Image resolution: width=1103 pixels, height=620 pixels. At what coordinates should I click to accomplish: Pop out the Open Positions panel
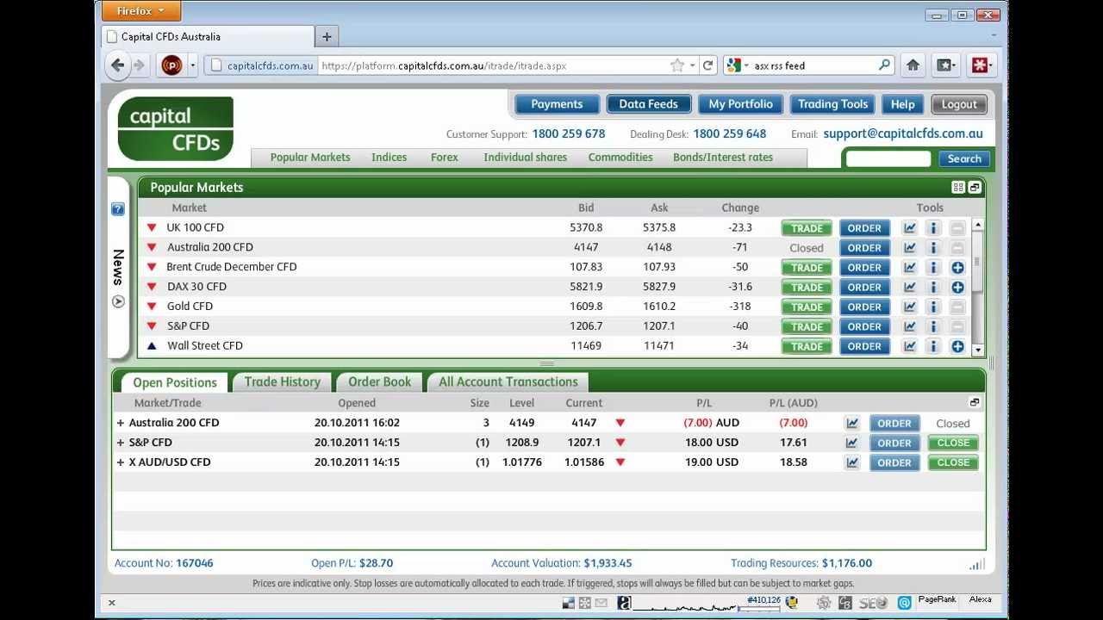pyautogui.click(x=975, y=402)
